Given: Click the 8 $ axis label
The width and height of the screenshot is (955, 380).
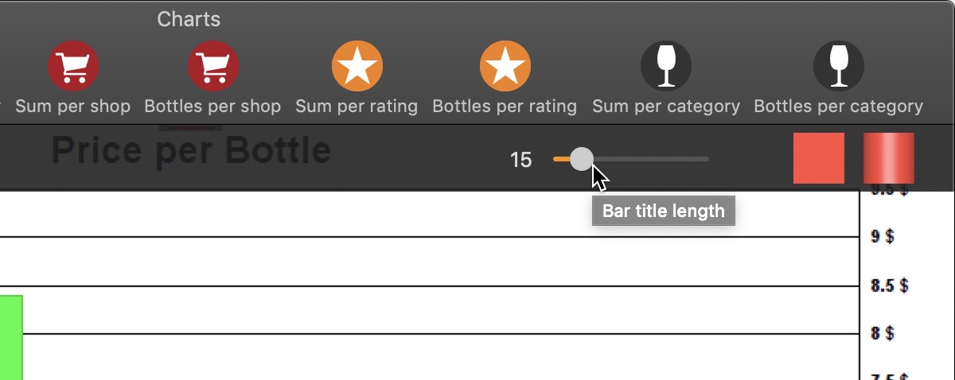Looking at the screenshot, I should [x=883, y=333].
